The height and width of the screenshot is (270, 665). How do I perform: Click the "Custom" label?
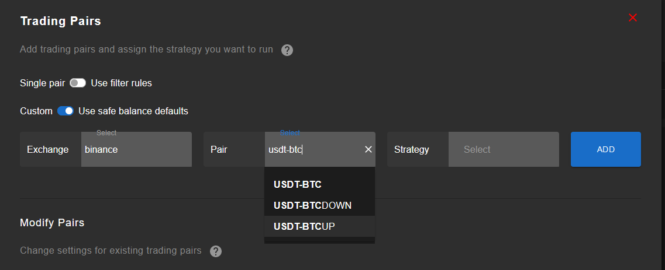tap(36, 111)
